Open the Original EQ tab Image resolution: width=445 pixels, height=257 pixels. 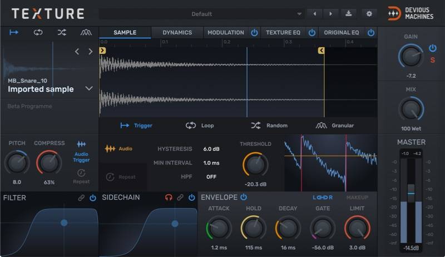341,33
